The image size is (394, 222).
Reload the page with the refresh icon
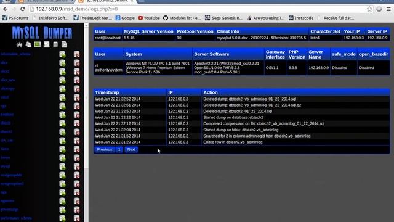tap(22, 9)
